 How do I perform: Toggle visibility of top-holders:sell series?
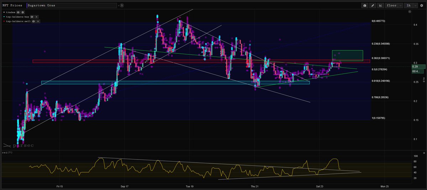point(33,21)
